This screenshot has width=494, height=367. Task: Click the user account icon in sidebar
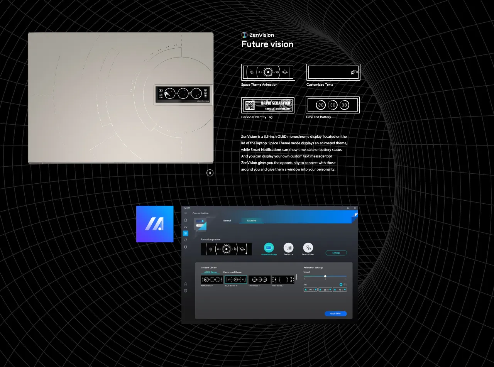[186, 284]
